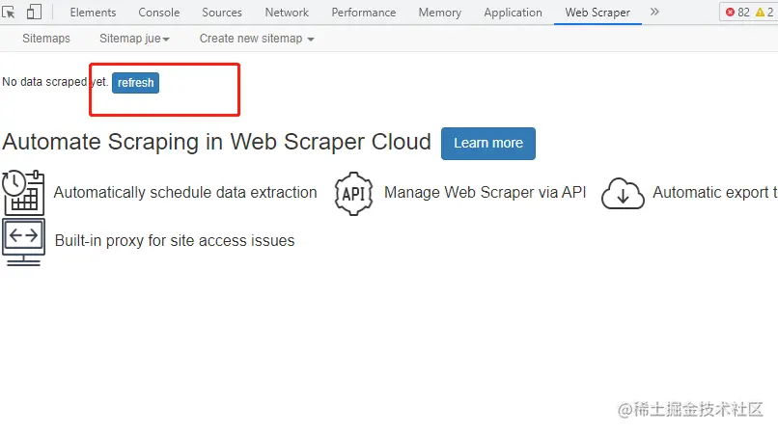Screen dimensions: 778x433
Task: Open the Sources tab
Action: (222, 13)
